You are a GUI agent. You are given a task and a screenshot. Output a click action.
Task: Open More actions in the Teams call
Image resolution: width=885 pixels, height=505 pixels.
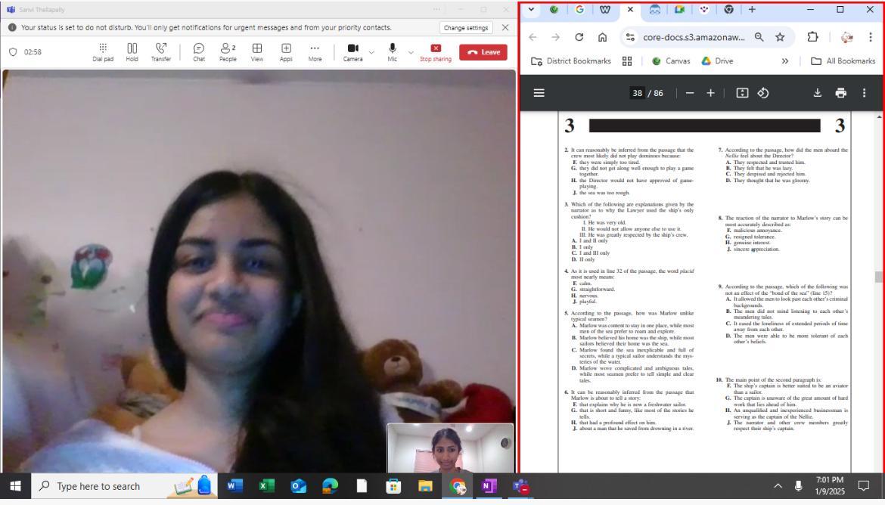315,52
